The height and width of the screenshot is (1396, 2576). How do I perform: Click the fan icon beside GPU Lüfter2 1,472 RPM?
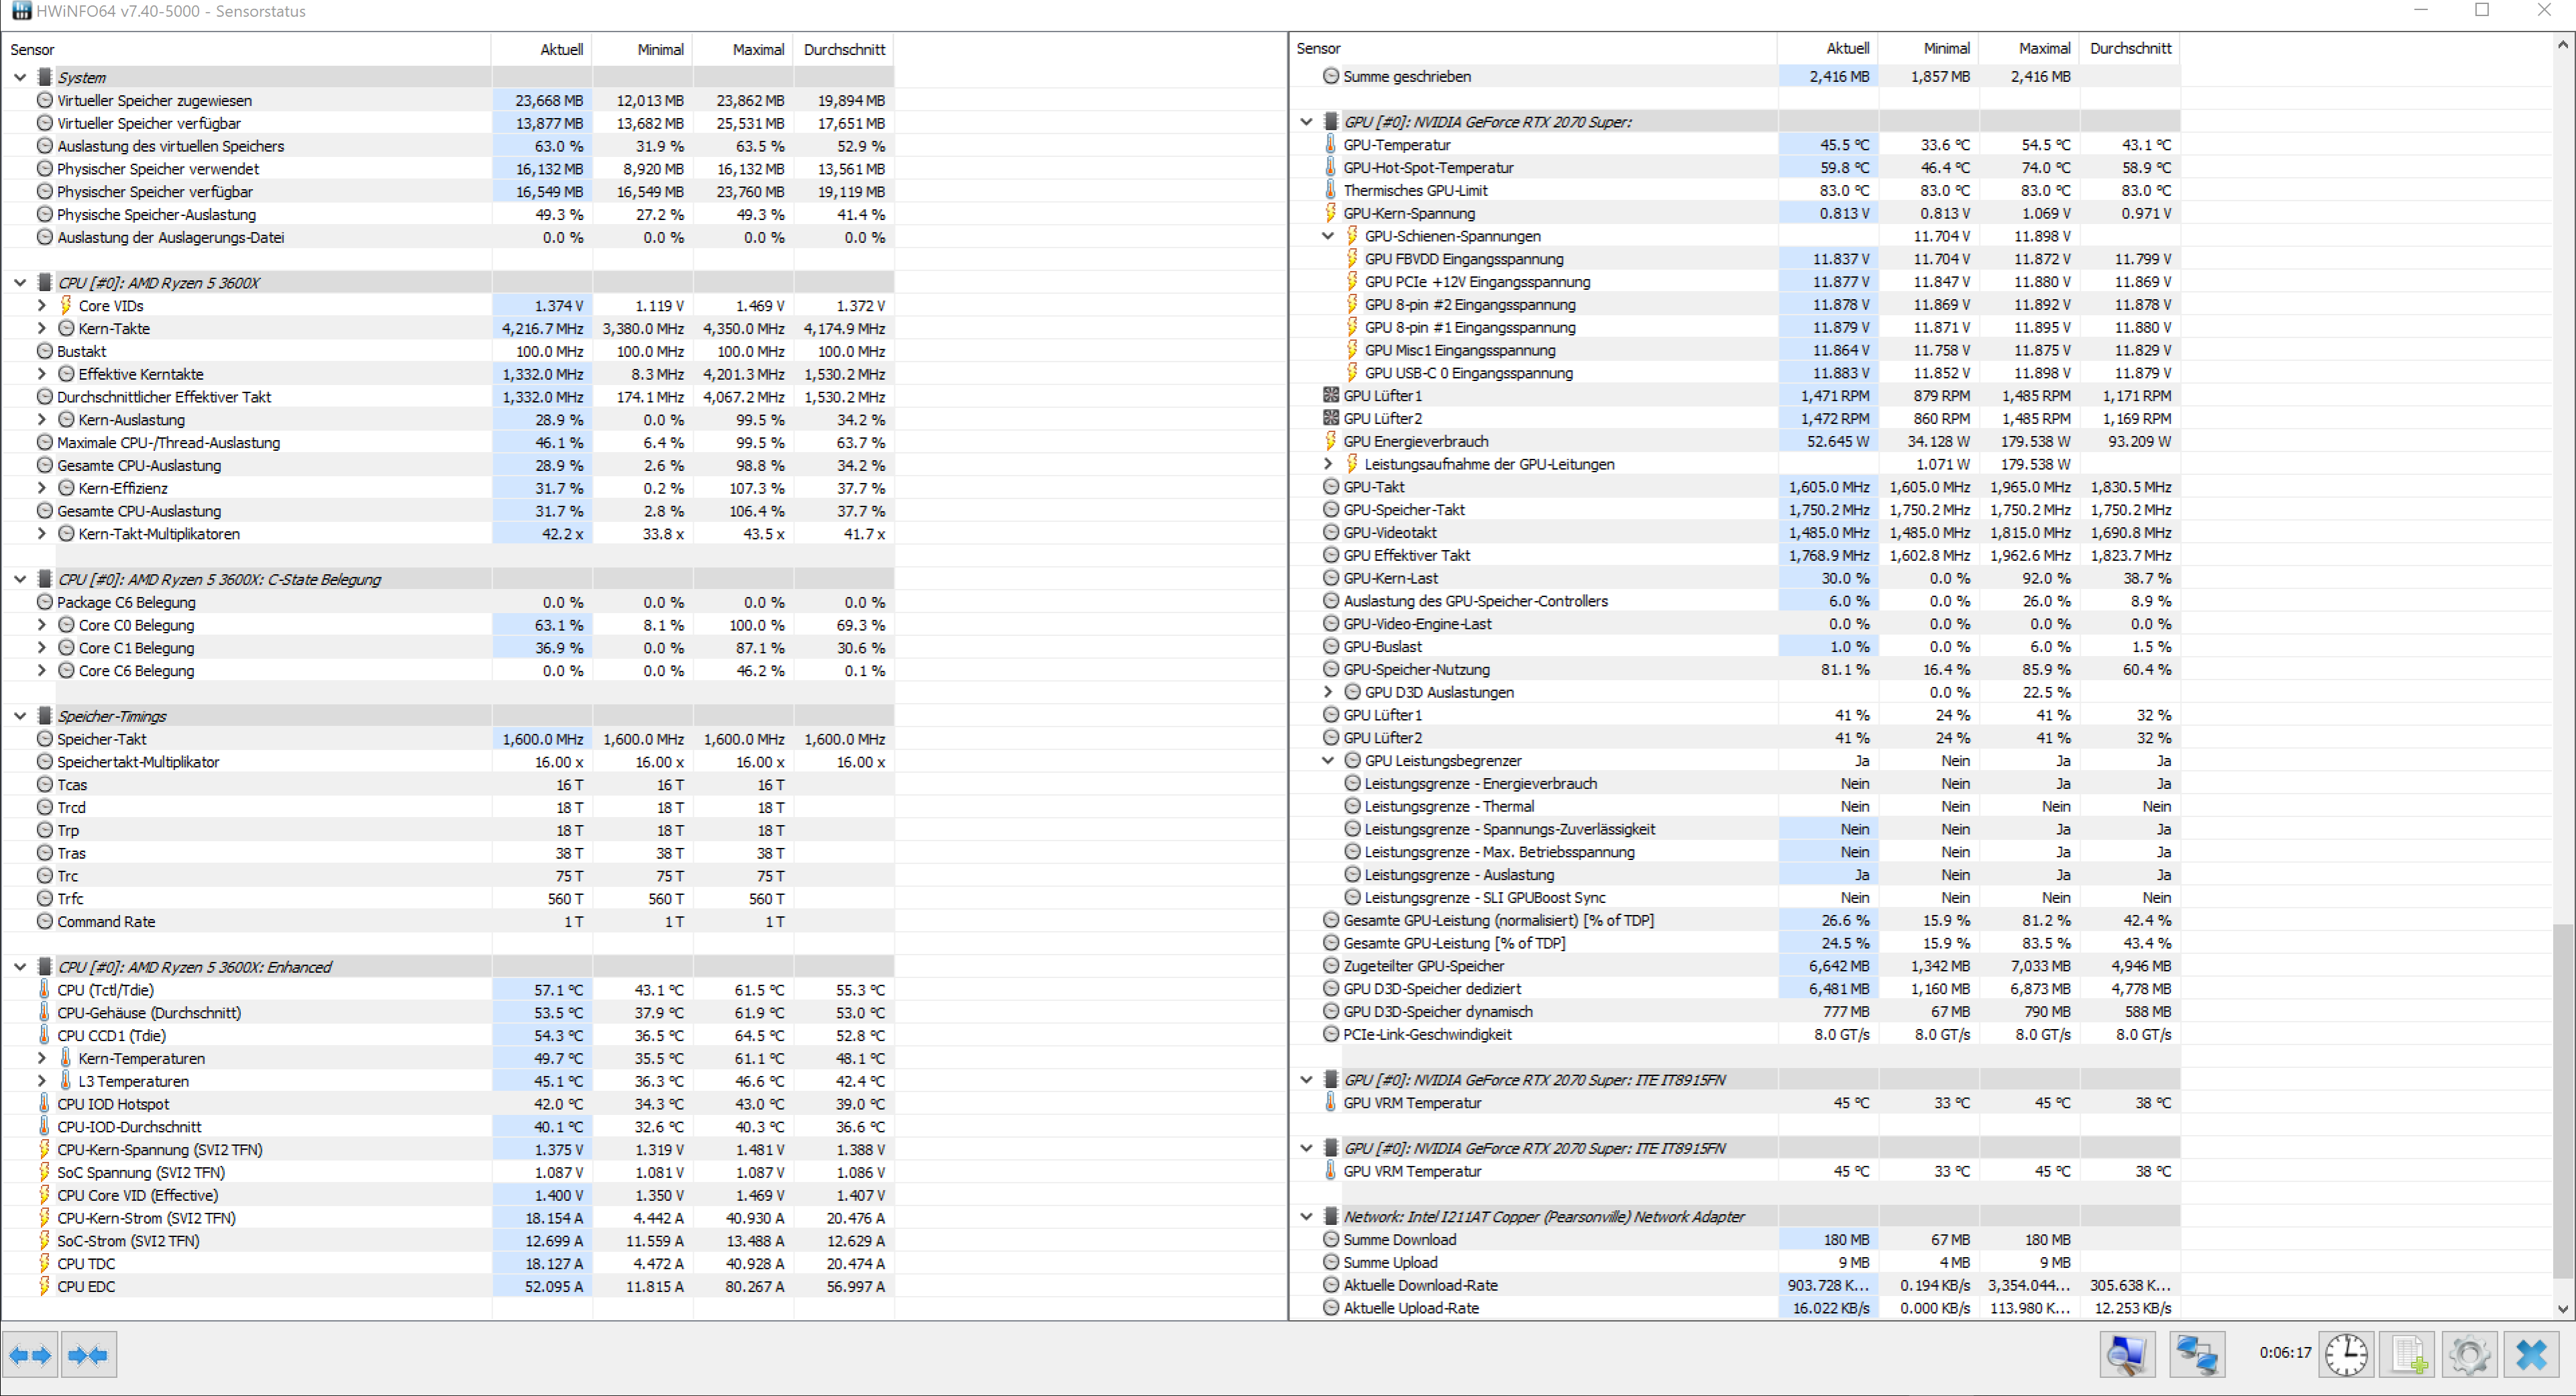point(1330,419)
